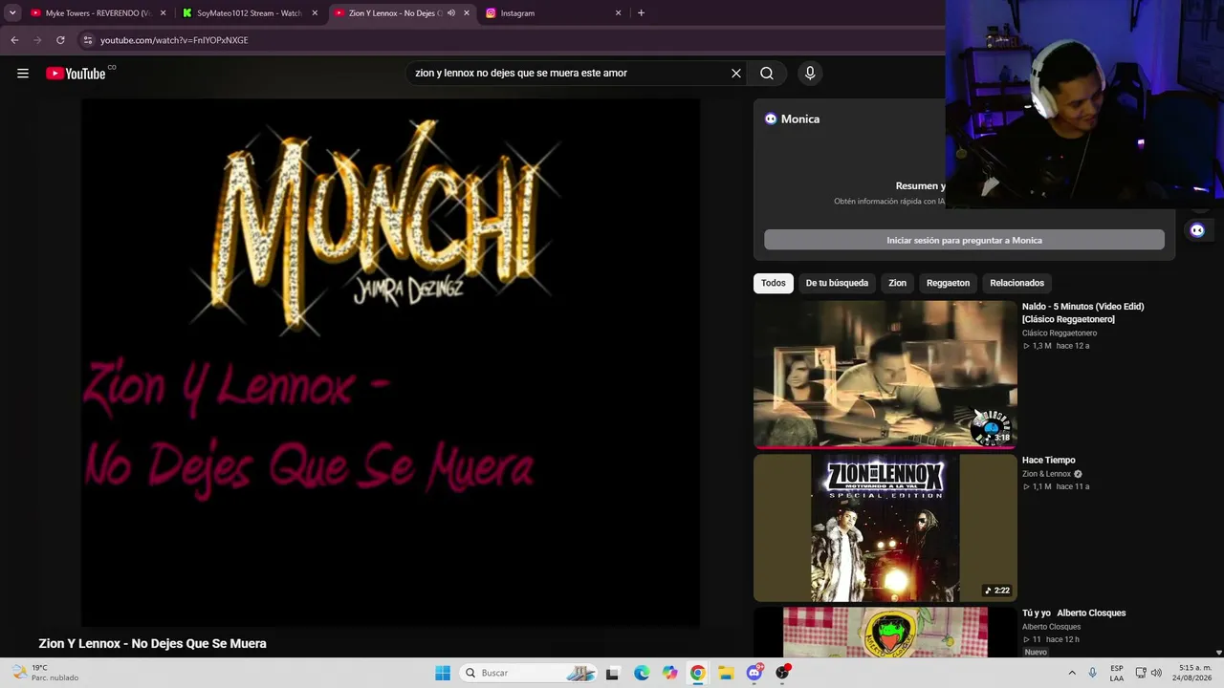Open the Monica extension floating icon
1224x688 pixels.
pos(1197,230)
